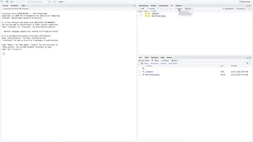Click the Git More gear icon
Screen dimensions: 253x142
point(186,9)
